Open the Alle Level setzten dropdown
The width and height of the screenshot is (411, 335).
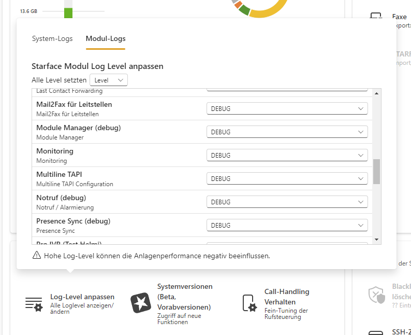[109, 80]
